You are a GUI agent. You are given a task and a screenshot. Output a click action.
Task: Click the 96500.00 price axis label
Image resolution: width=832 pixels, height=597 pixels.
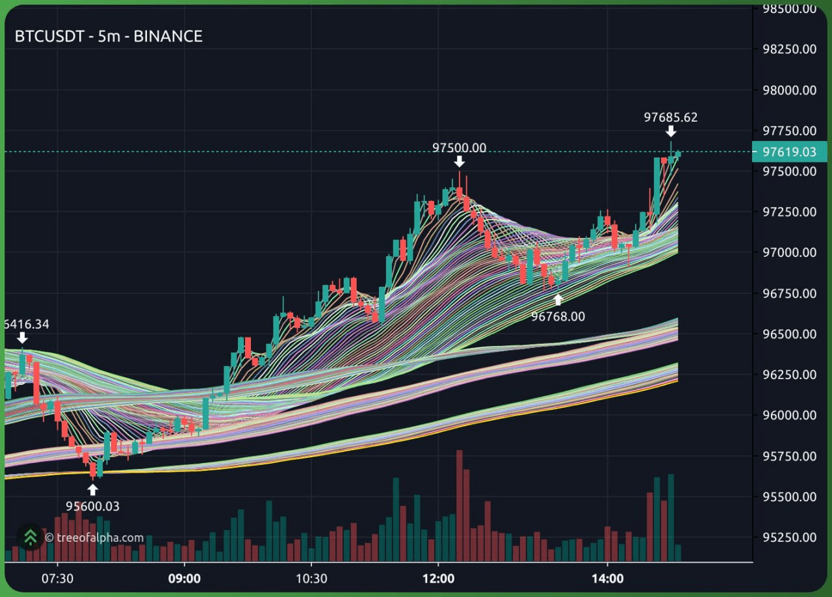point(789,334)
